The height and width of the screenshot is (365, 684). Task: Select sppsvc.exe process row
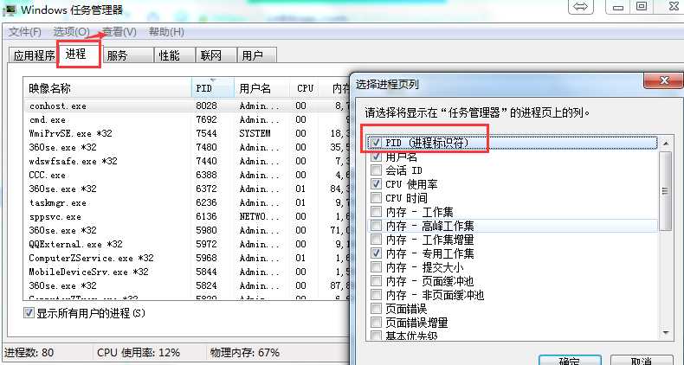click(188, 216)
